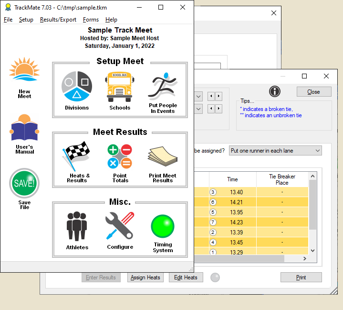Open the Setup menu
The image size is (343, 310).
[26, 20]
